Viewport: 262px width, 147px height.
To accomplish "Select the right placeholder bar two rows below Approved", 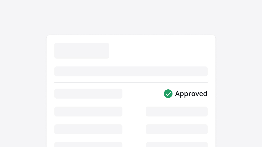I will point(177,129).
